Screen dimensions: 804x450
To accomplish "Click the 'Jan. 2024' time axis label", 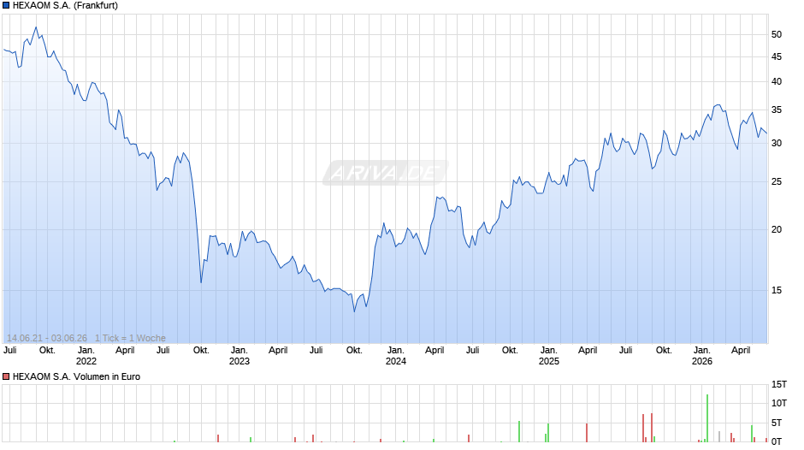I will point(395,356).
